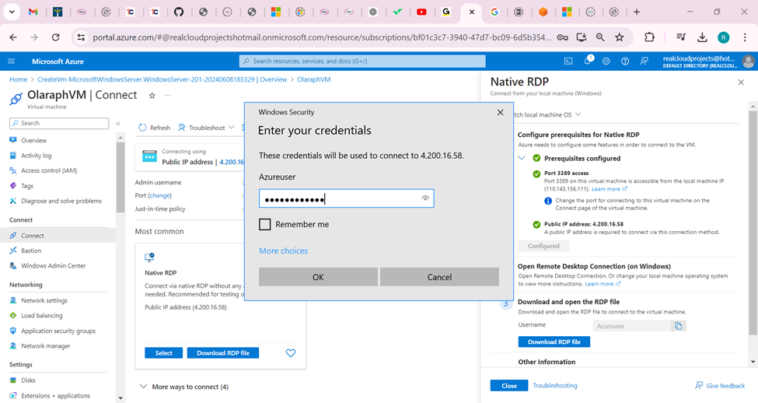Click the change port link
Image resolution: width=758 pixels, height=403 pixels.
159,195
